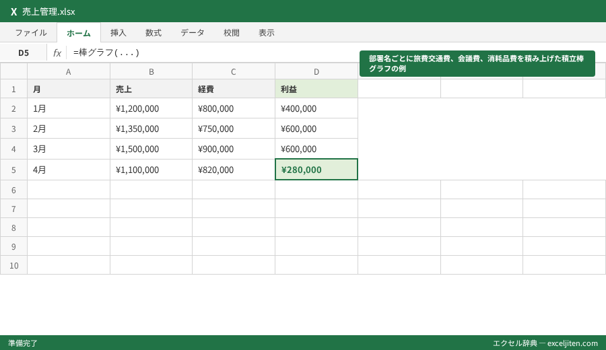Select row 1 header
The width and height of the screenshot is (606, 350).
pyautogui.click(x=13, y=89)
